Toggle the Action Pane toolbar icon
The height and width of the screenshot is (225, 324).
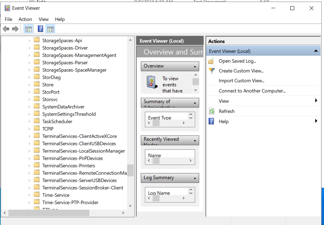pyautogui.click(x=50, y=29)
